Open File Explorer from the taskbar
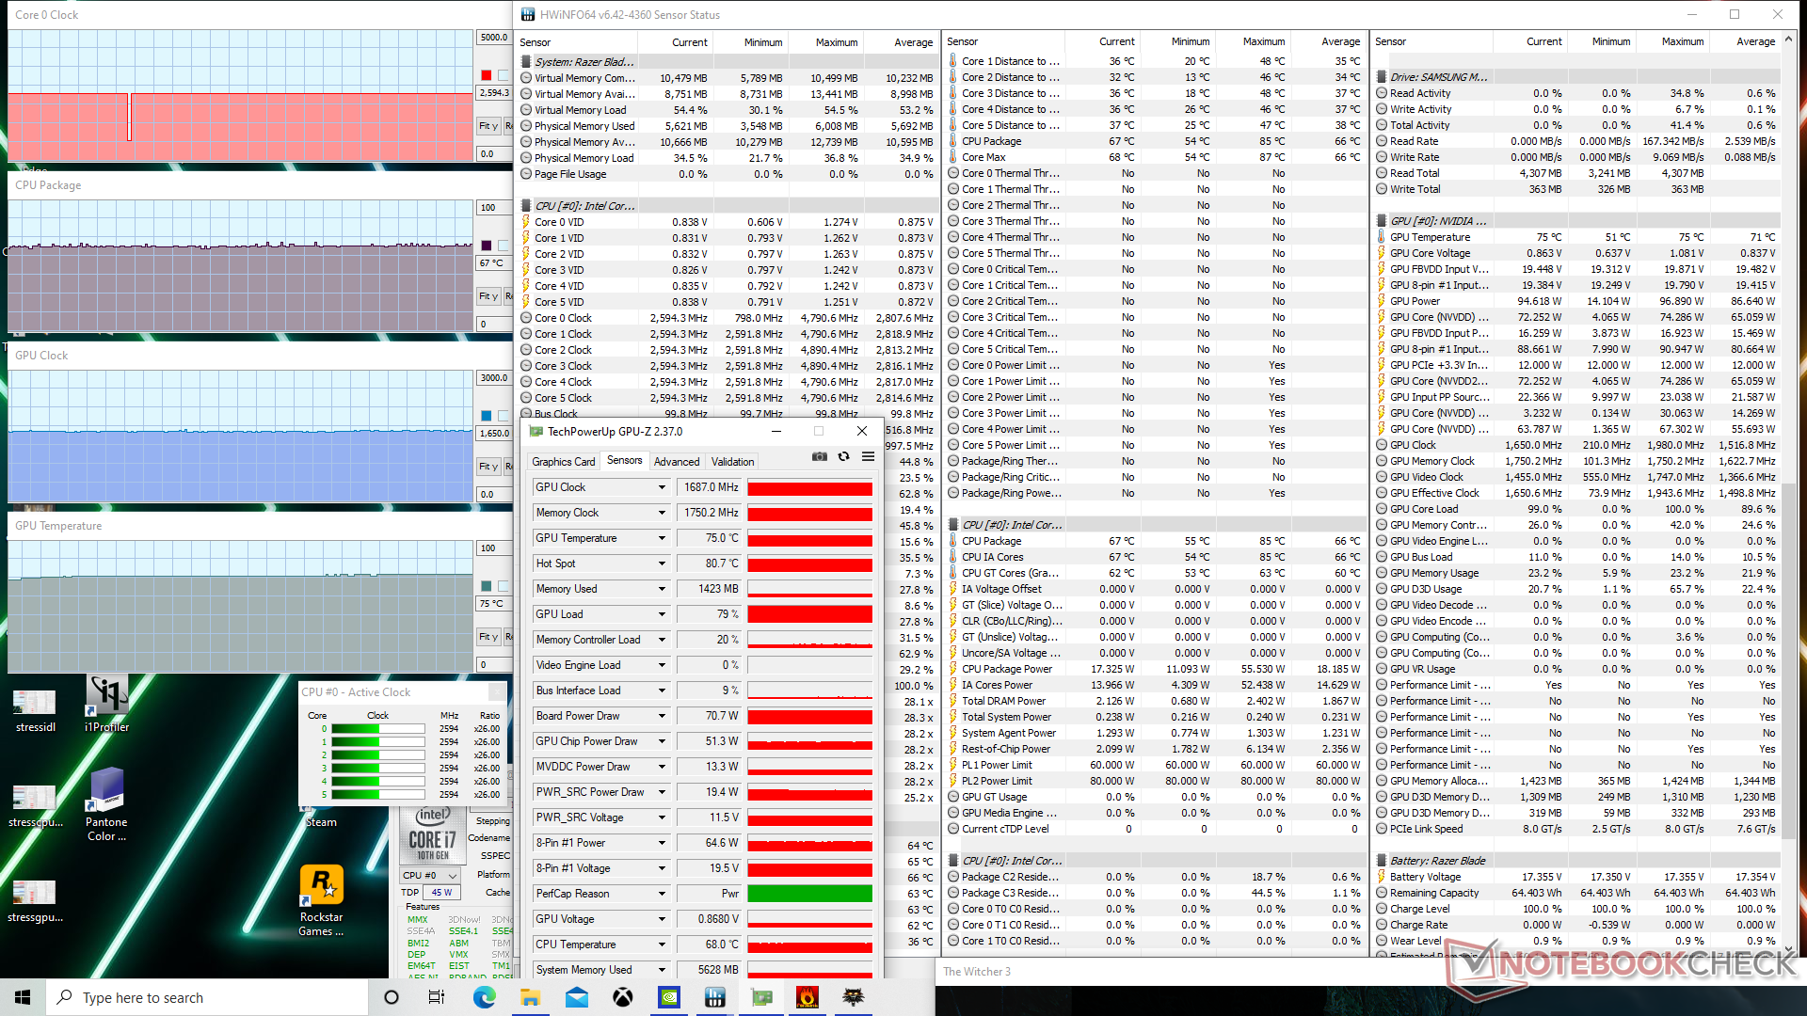1807x1016 pixels. (530, 997)
